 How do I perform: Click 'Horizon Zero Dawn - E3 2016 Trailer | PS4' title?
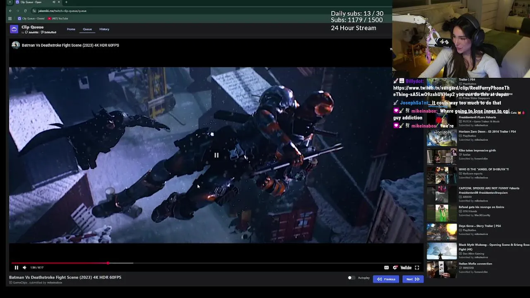click(487, 132)
